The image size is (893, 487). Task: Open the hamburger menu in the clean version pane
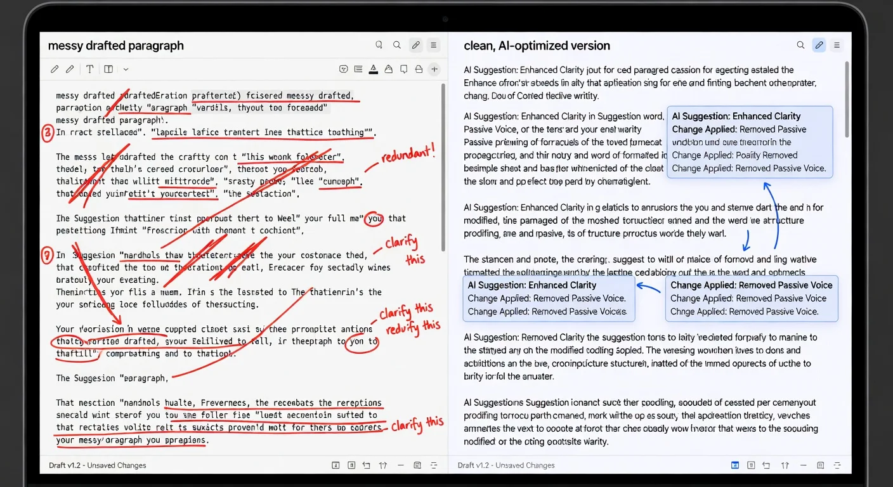(837, 45)
